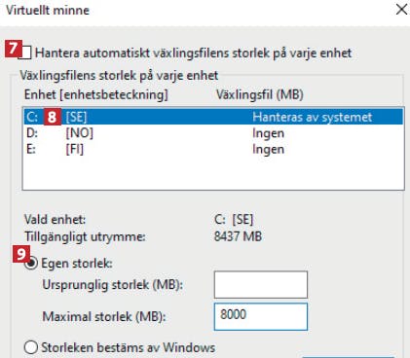Click the red step marker 7
Viewport: 410px width, 358px height.
13,49
